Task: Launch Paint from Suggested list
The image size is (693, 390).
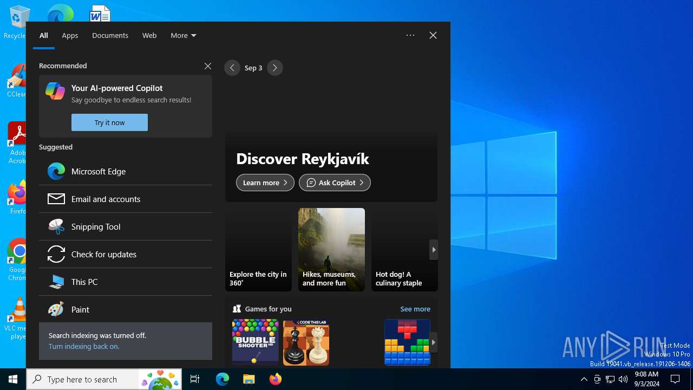Action: click(126, 309)
